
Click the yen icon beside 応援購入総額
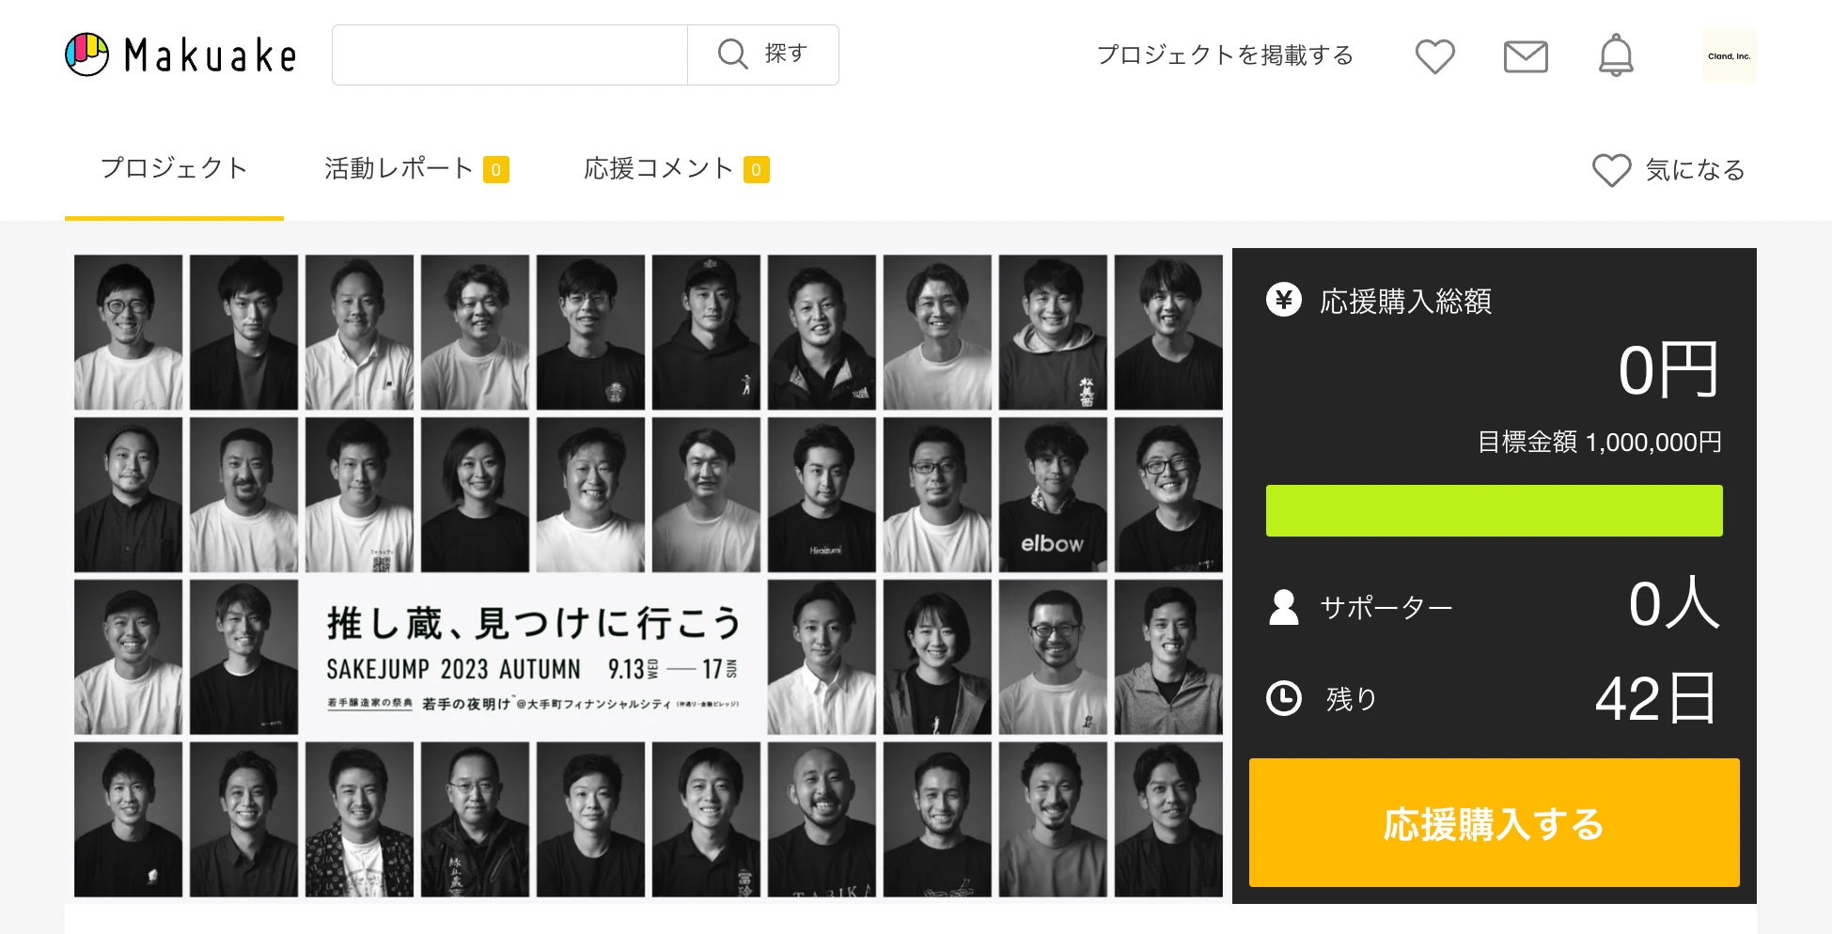1284,301
